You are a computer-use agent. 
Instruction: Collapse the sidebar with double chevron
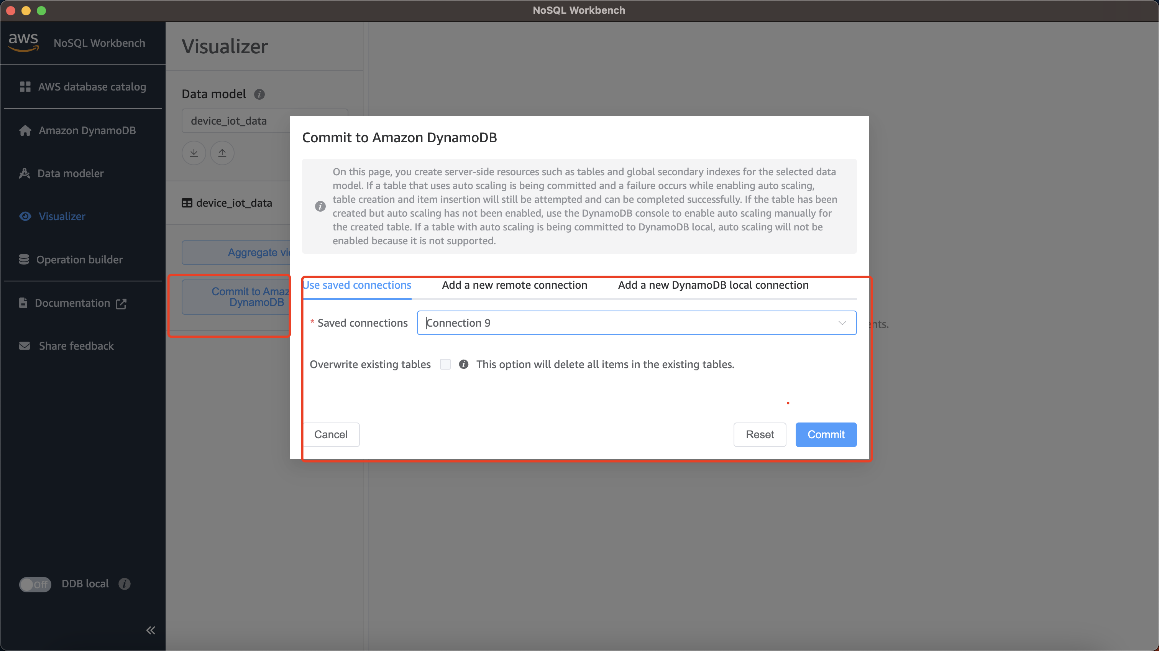tap(151, 630)
